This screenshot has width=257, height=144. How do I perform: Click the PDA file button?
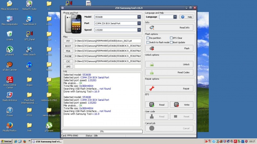(68, 51)
